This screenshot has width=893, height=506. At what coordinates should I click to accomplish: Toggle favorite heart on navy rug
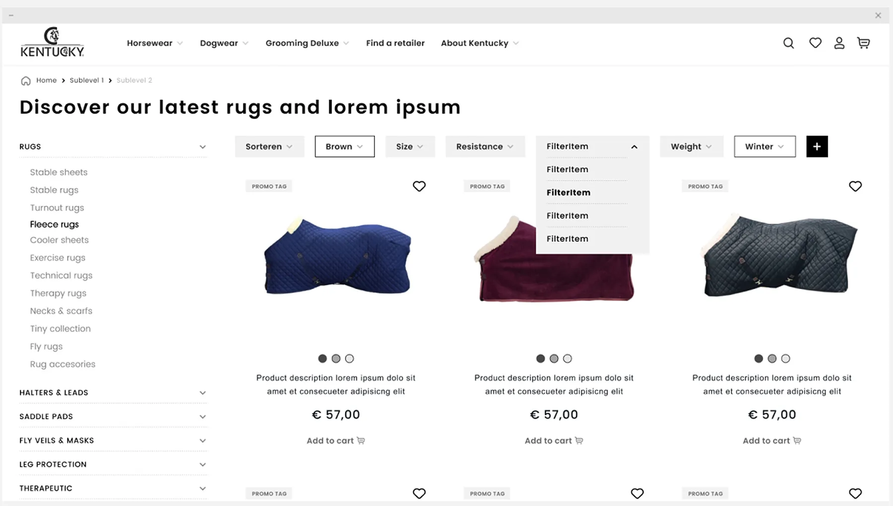tap(419, 186)
